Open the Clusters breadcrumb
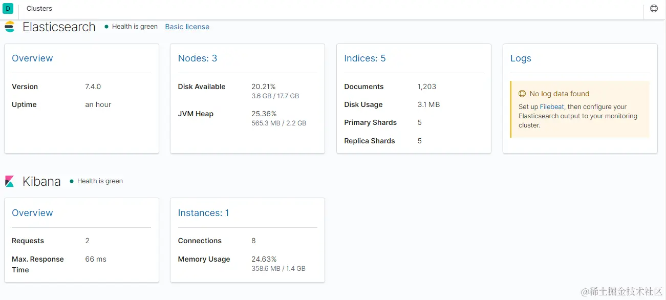666x300 pixels. point(39,9)
